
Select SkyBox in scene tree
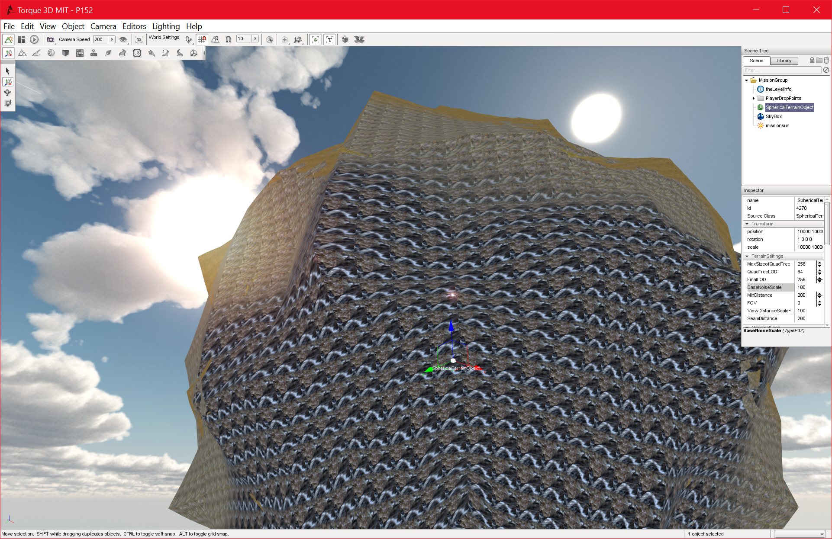click(x=774, y=117)
